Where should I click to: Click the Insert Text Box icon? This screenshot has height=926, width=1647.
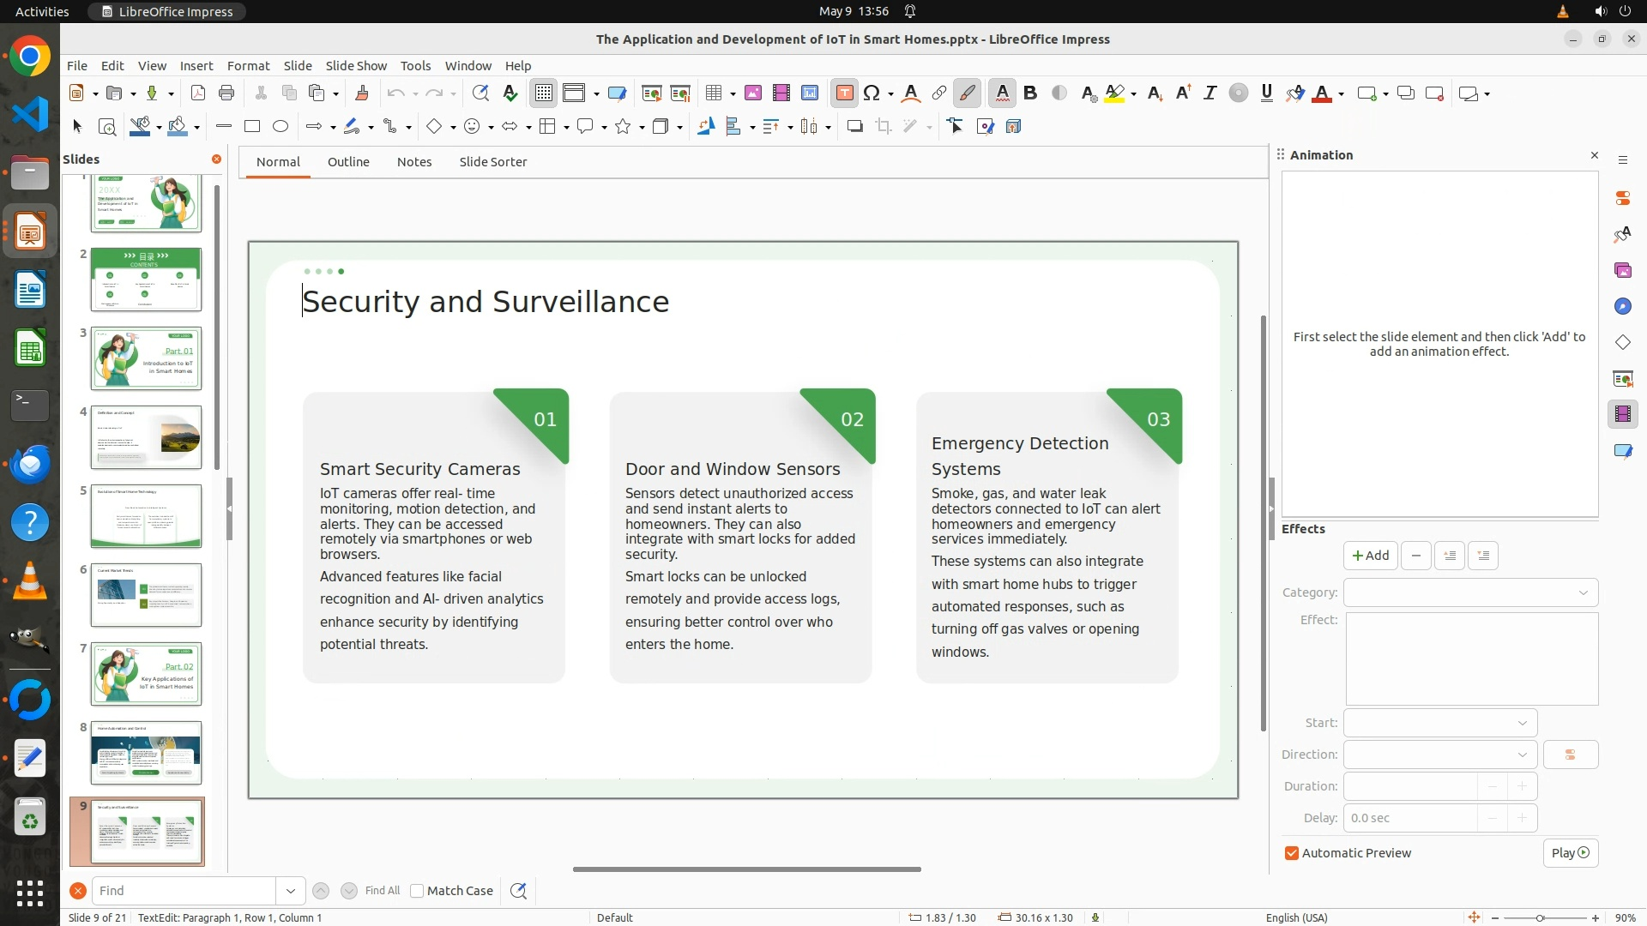[x=844, y=93]
